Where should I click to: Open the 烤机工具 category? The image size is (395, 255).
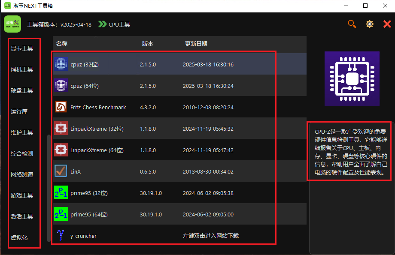(x=22, y=69)
